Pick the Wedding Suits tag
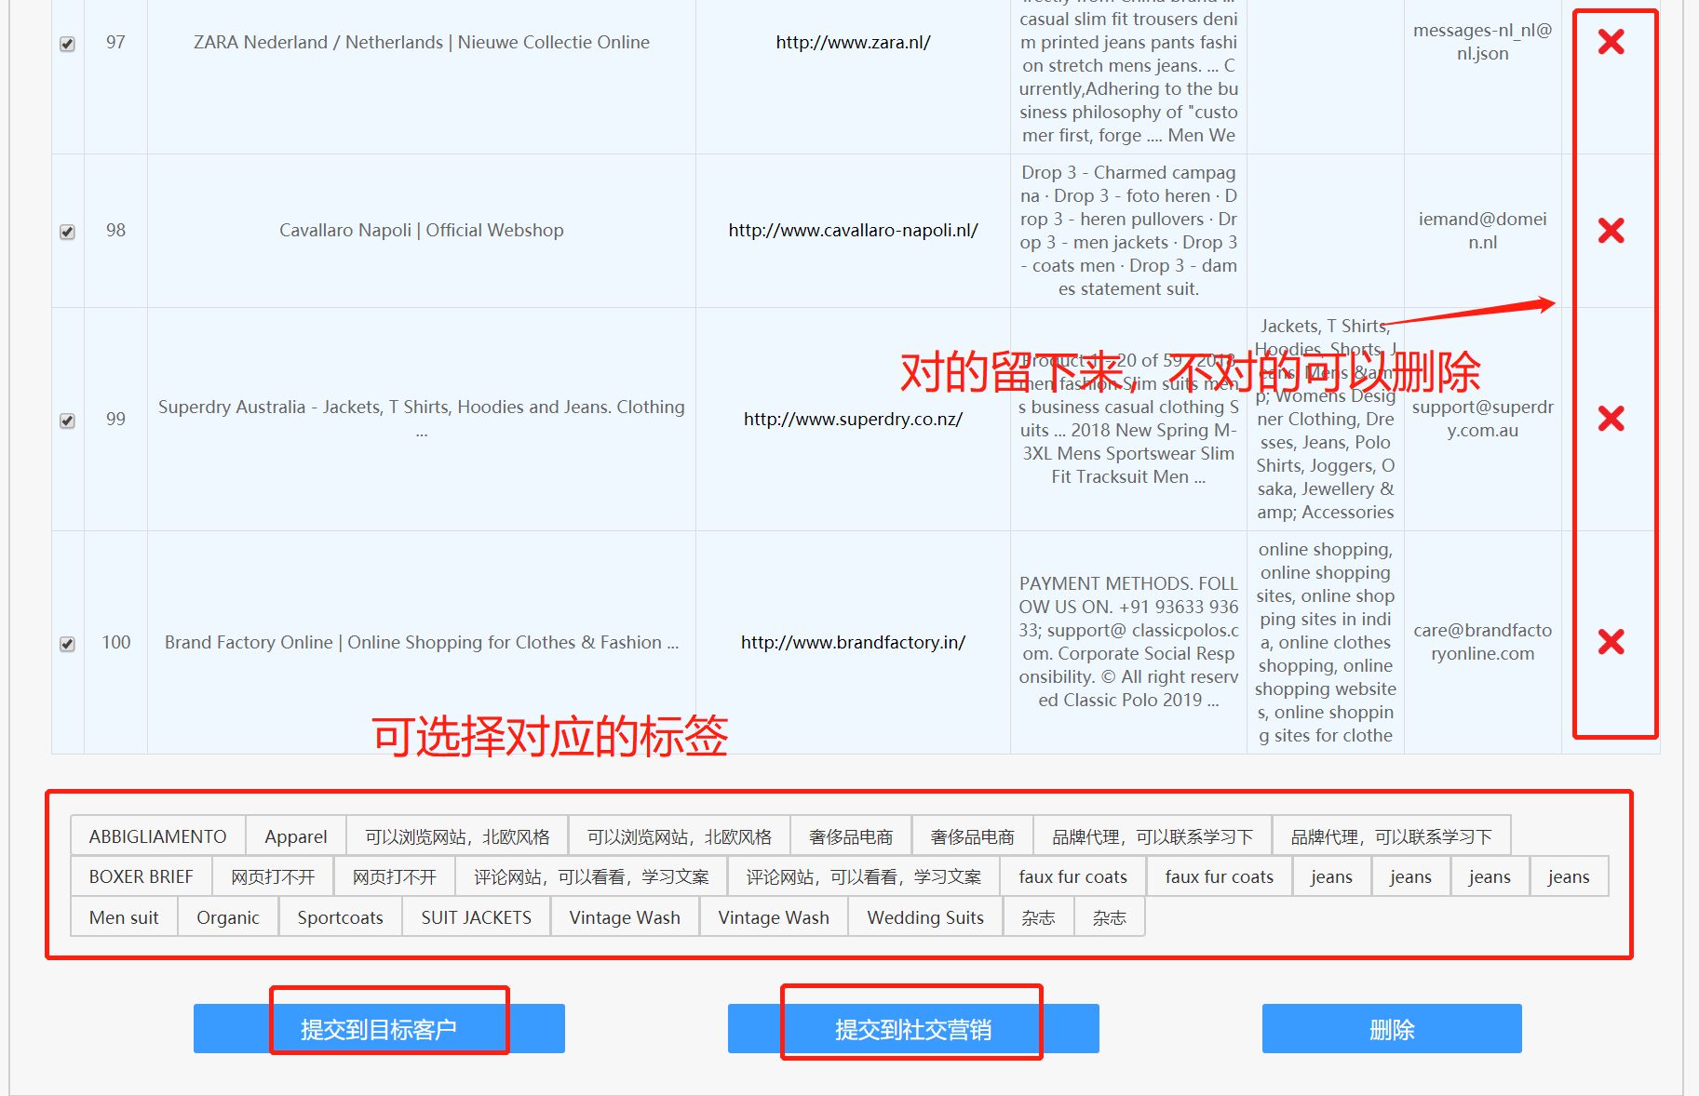1699x1096 pixels. tap(924, 917)
